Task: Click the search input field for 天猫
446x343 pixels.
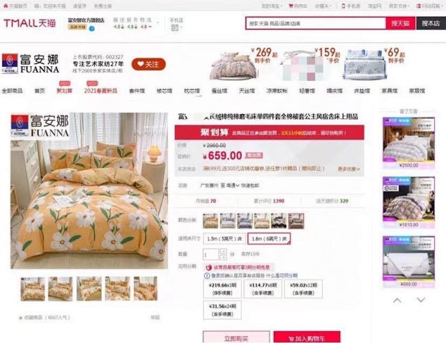Action: click(316, 23)
